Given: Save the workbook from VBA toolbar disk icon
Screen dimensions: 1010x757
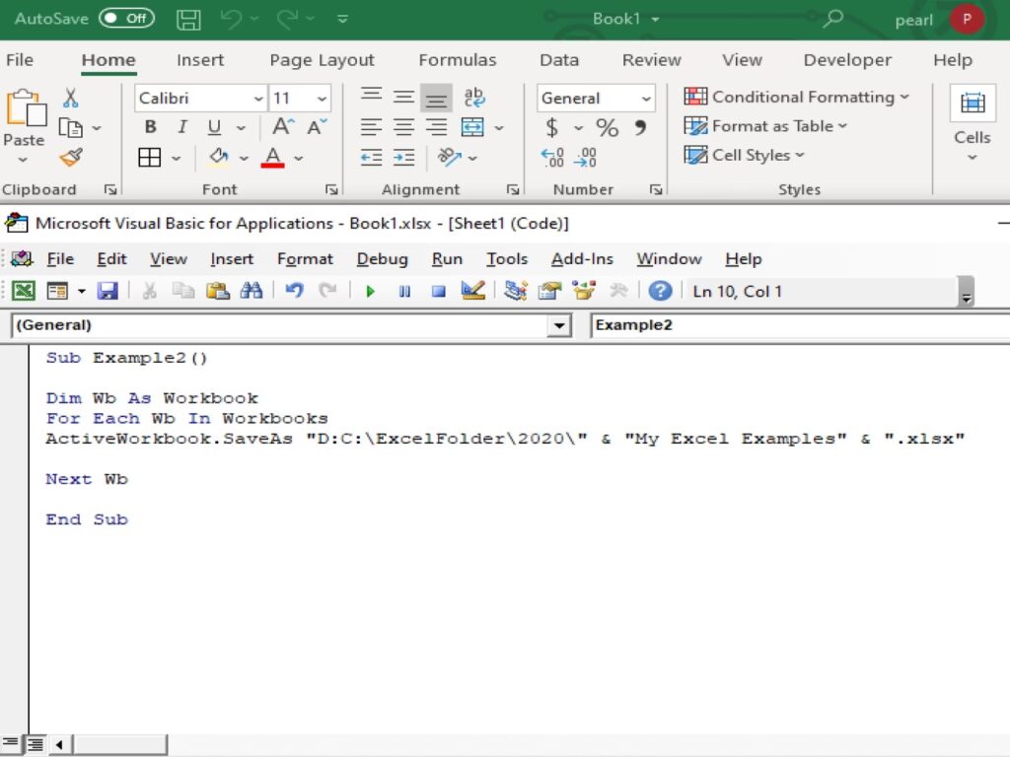Looking at the screenshot, I should coord(107,291).
